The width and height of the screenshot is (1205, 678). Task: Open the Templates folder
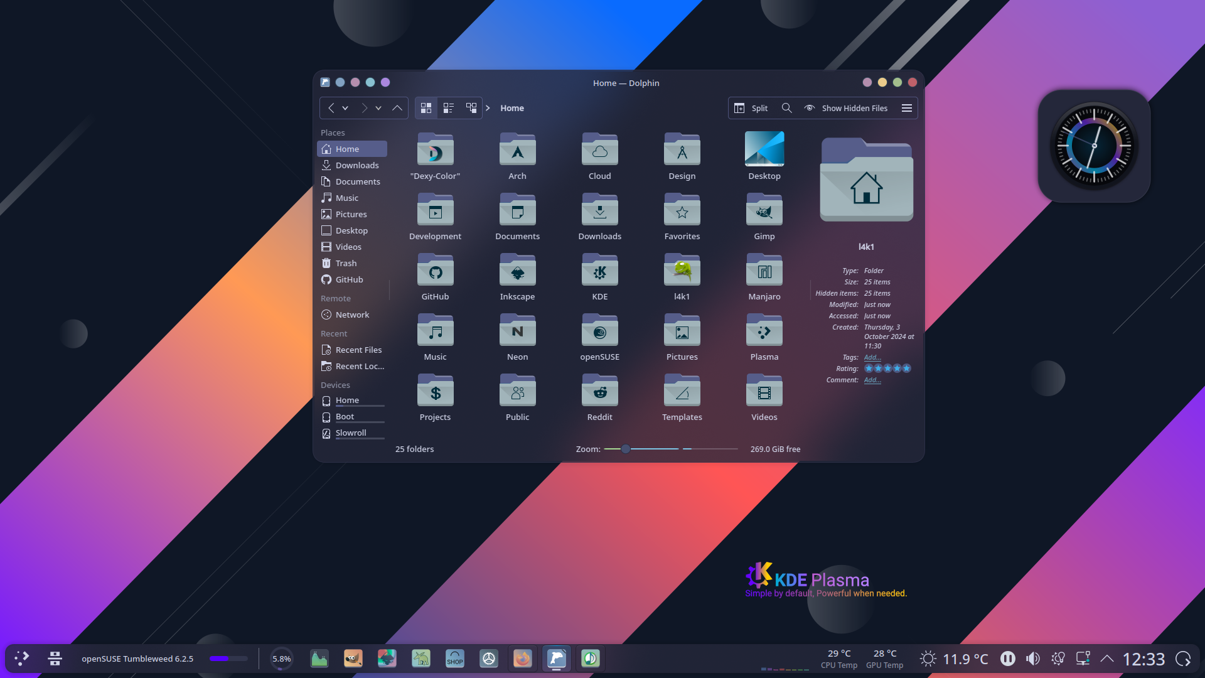tap(682, 397)
